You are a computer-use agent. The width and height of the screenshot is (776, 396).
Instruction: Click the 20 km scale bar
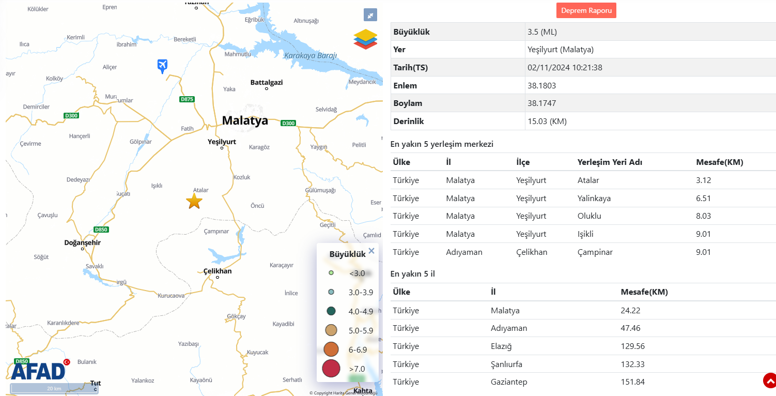coord(54,388)
